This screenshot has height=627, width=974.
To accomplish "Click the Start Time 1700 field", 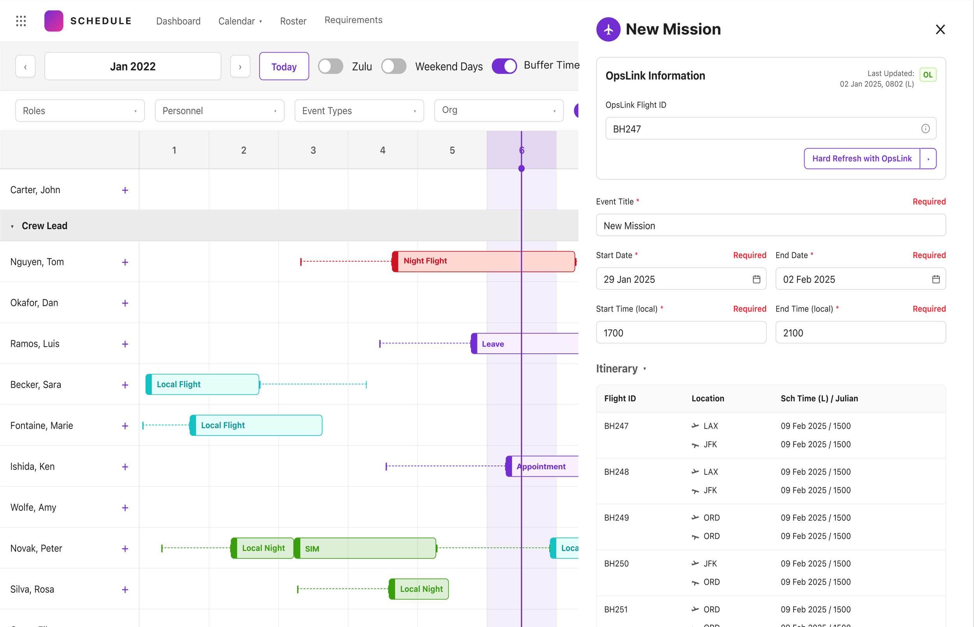I will click(x=681, y=333).
